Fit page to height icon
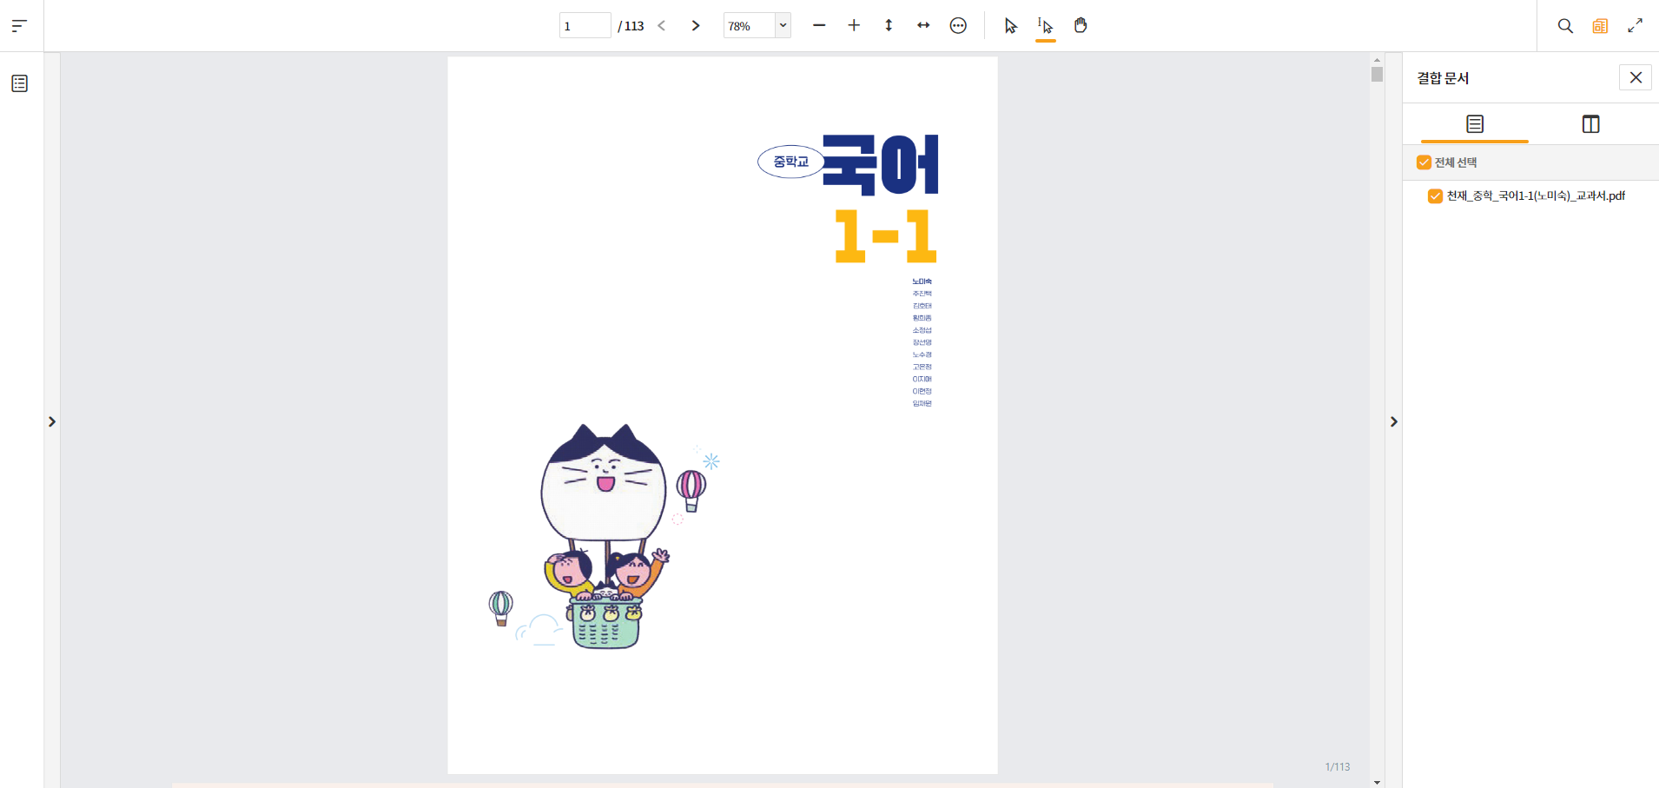The height and width of the screenshot is (788, 1659). (x=889, y=26)
